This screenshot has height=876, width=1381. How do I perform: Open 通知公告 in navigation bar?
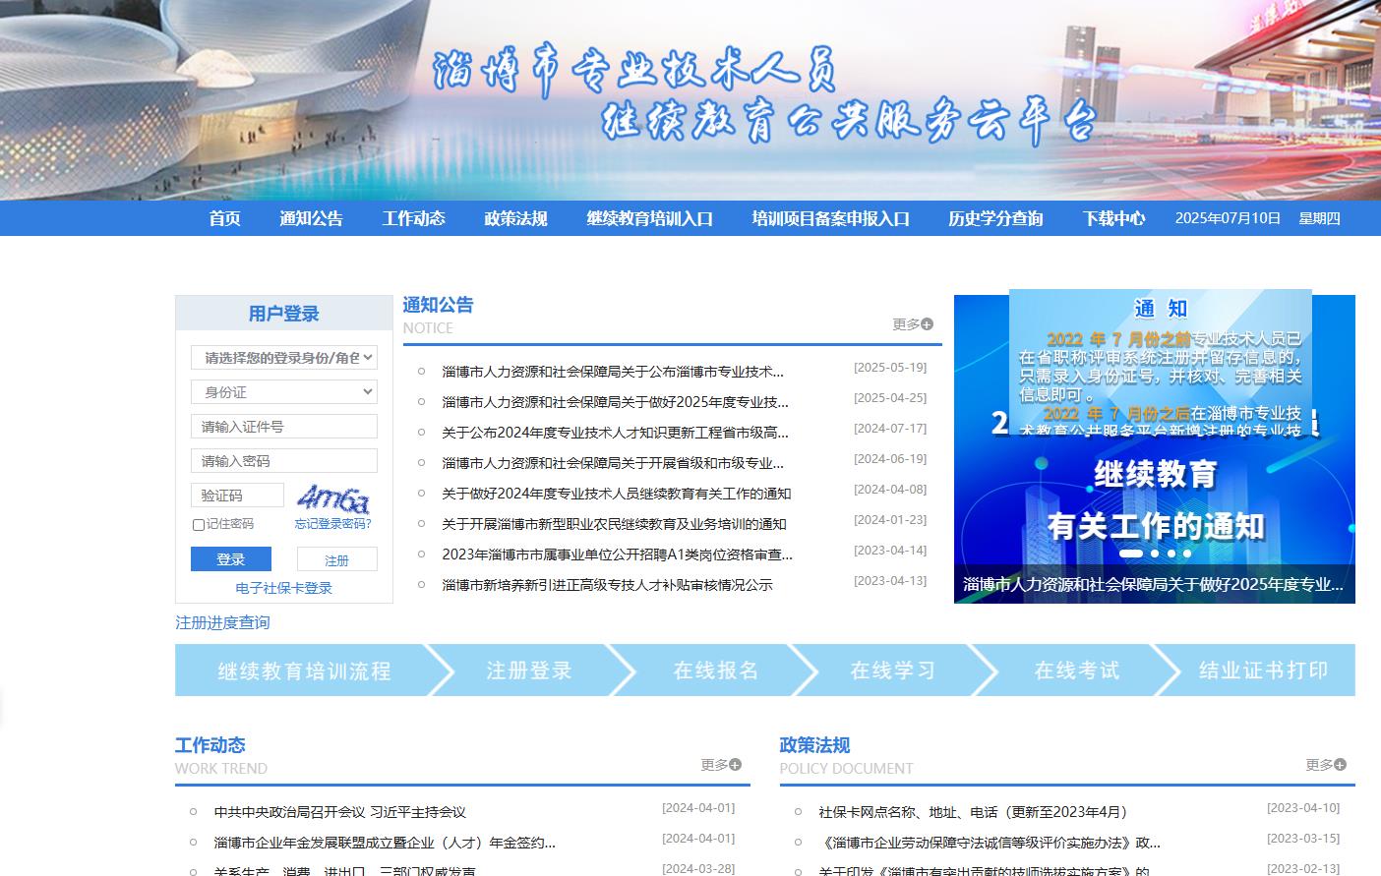coord(311,218)
